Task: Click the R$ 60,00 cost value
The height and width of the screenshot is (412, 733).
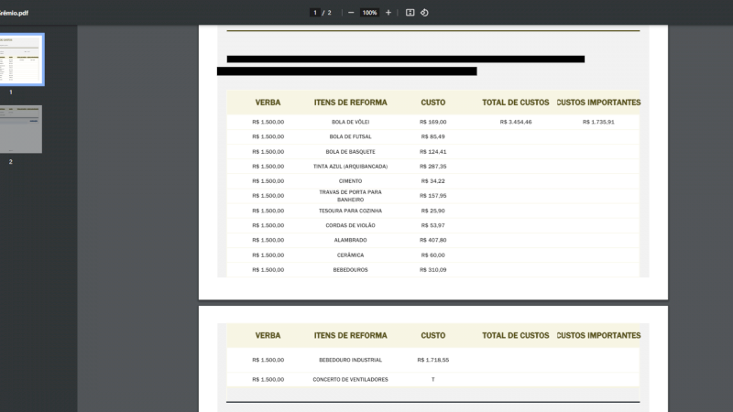Action: [432, 255]
